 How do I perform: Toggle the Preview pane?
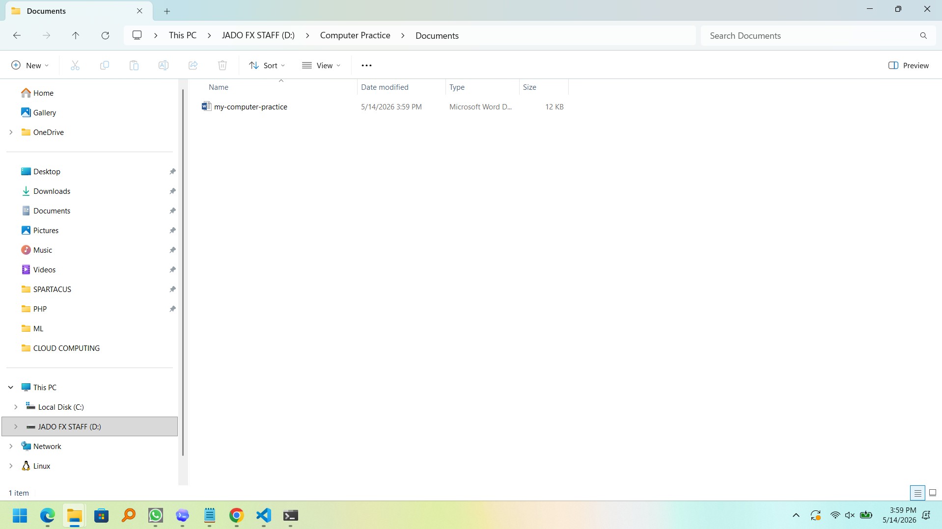coord(909,65)
